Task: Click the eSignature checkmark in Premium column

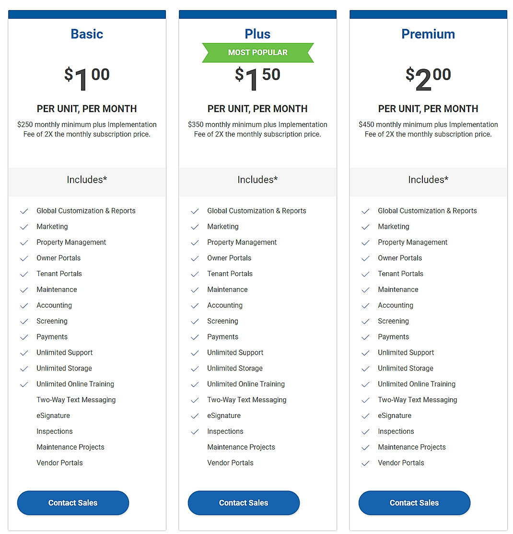Action: (x=365, y=416)
